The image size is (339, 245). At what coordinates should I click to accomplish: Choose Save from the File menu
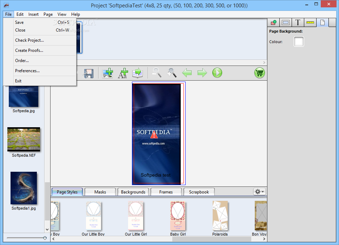pos(45,22)
